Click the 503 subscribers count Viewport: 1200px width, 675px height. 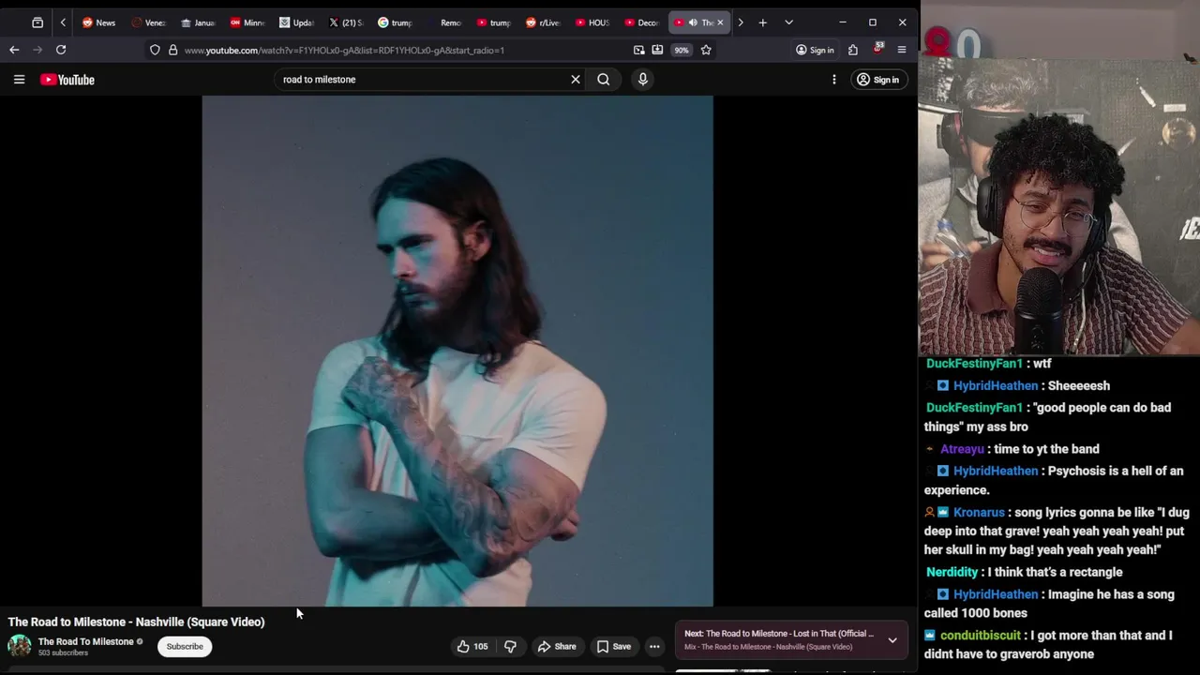pos(63,652)
